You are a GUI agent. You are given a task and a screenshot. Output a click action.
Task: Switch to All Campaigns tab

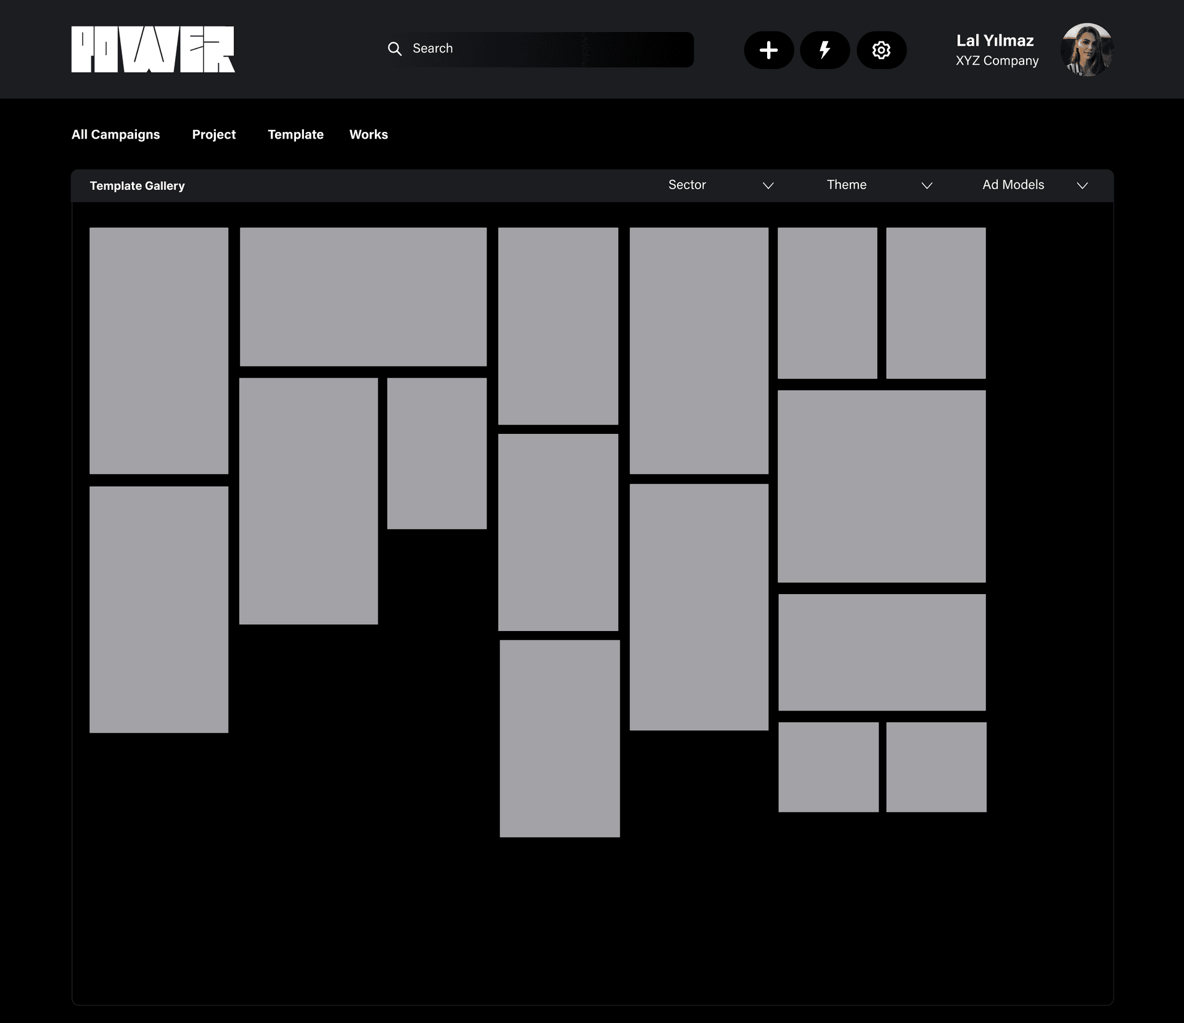[x=115, y=134]
